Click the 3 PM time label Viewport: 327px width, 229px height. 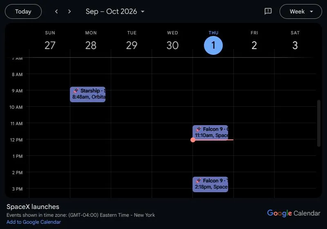(x=17, y=189)
